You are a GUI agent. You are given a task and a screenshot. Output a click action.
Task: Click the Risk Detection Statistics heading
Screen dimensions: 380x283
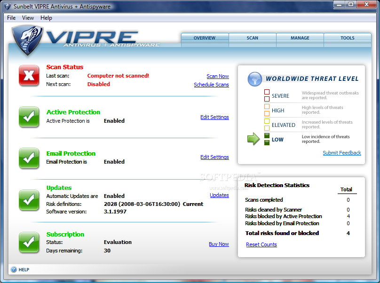277,185
